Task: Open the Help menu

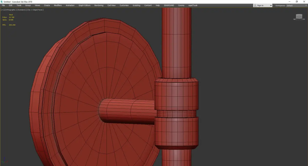Action: 158,5
